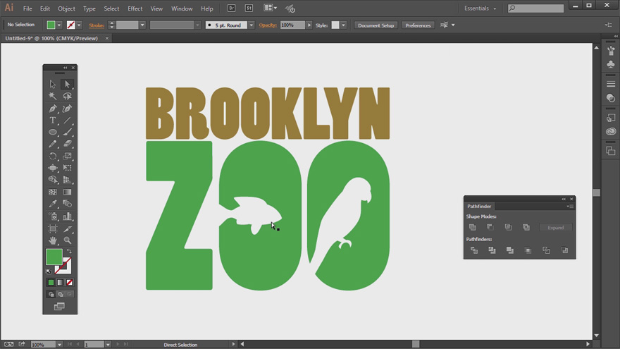
Task: Click Merge in the Pathfinders row
Action: click(x=510, y=250)
